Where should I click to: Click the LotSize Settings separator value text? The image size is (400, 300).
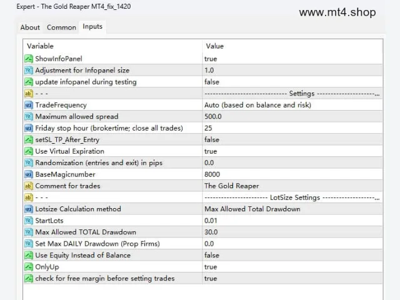[x=292, y=197]
